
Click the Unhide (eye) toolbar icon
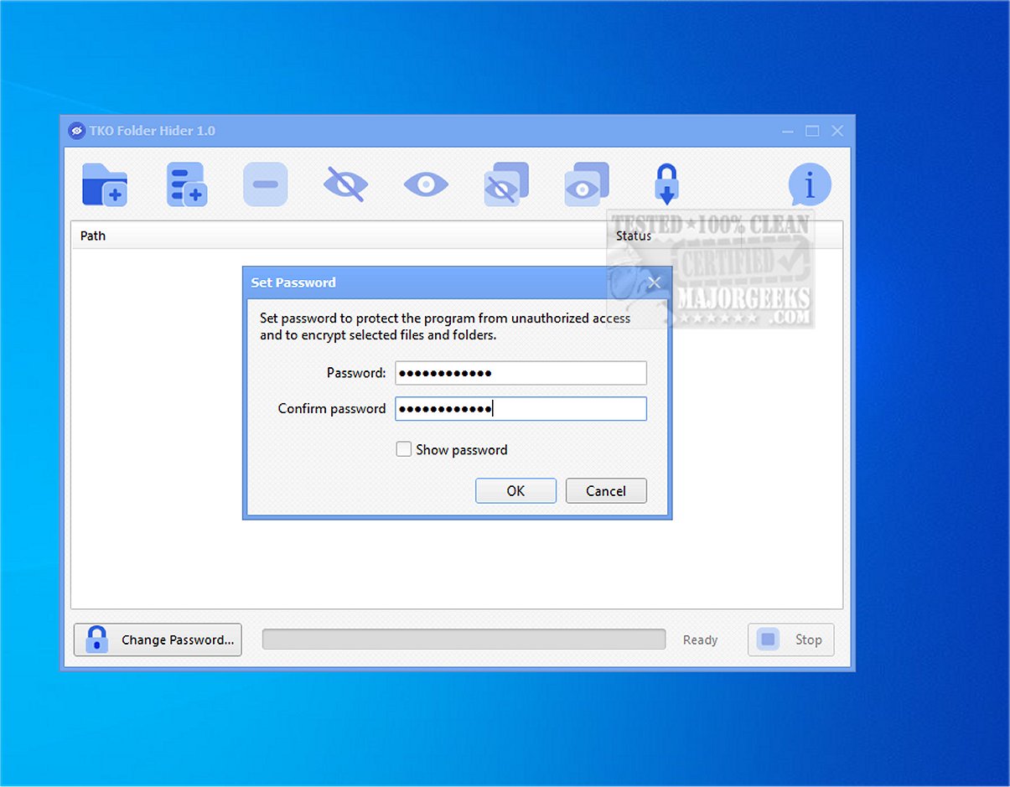coord(426,184)
